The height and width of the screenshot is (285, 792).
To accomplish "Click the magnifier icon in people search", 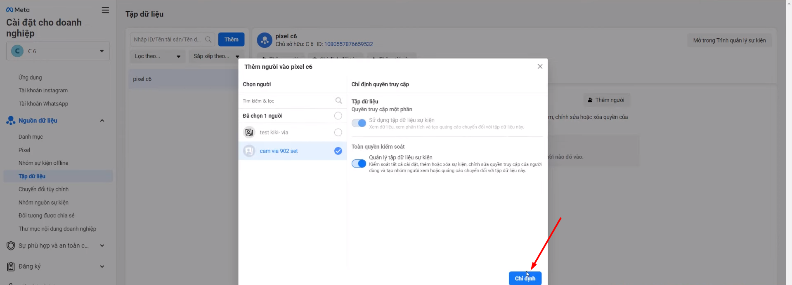I will (338, 100).
